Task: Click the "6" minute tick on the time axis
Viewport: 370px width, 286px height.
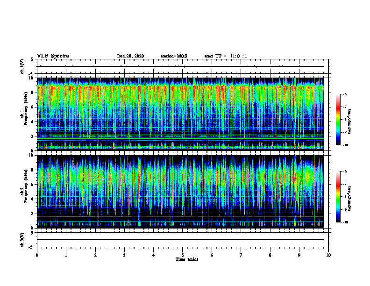Action: [x=212, y=255]
